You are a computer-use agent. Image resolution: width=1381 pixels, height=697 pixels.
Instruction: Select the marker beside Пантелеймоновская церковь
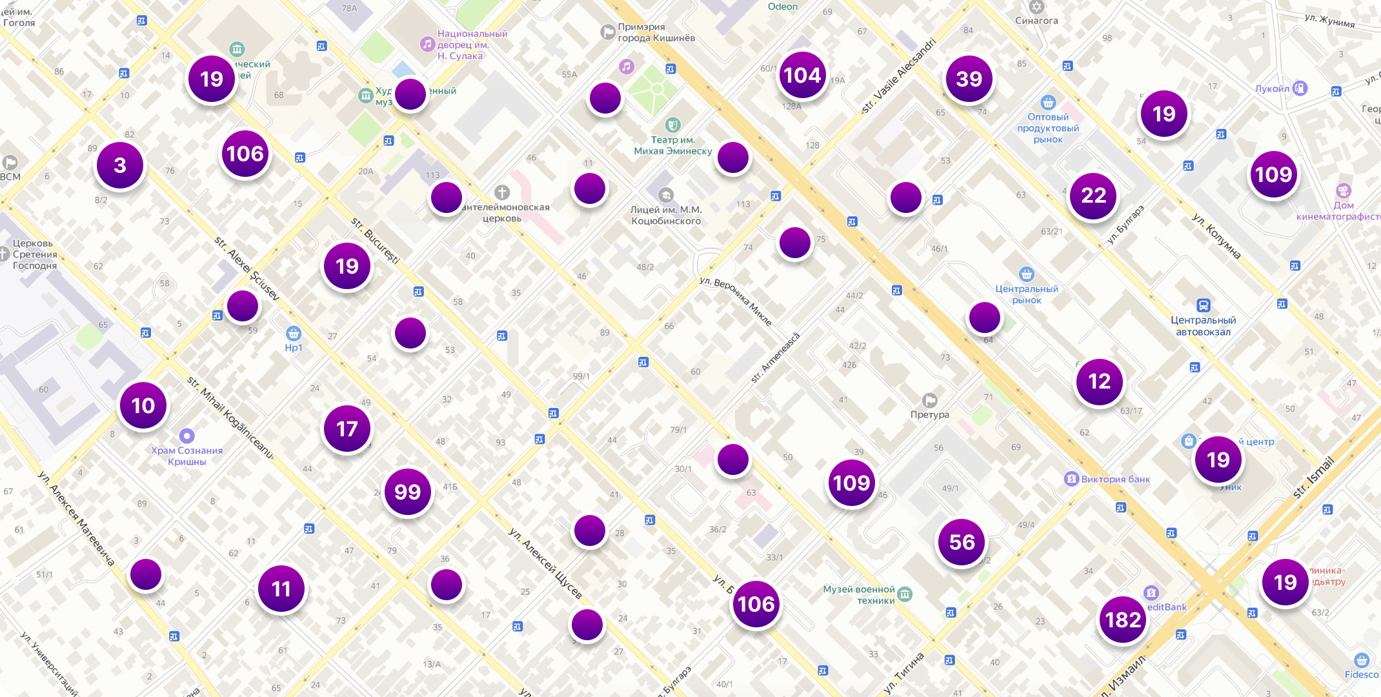tap(447, 197)
